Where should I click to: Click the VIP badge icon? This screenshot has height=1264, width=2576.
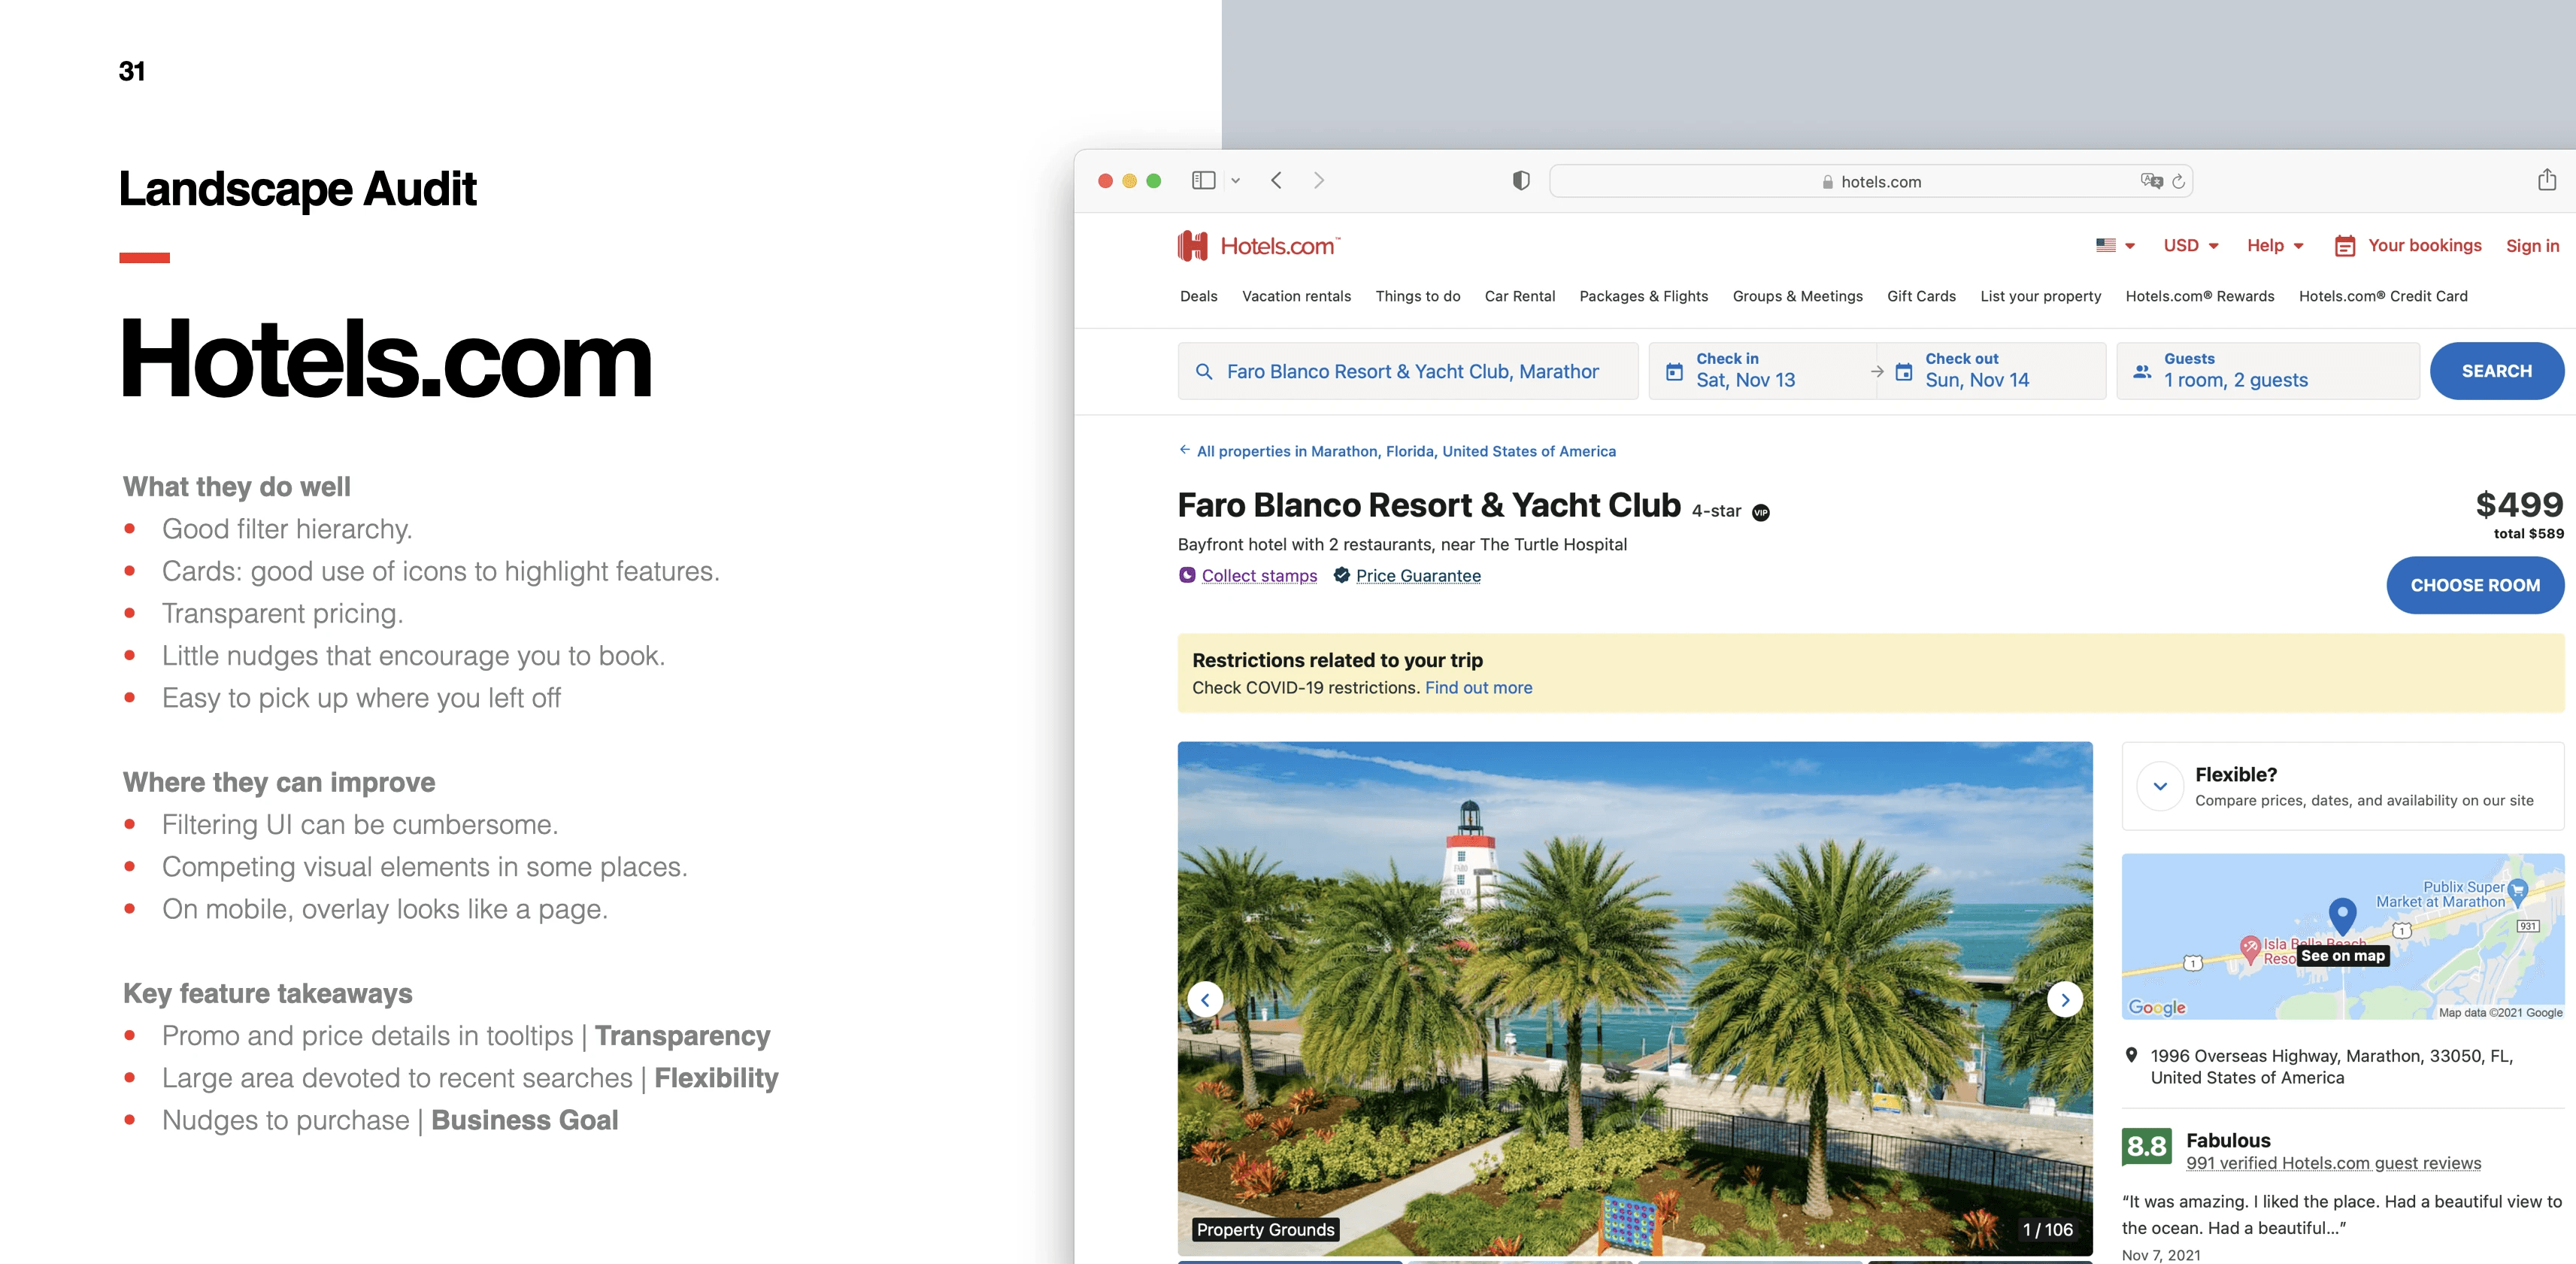1761,512
